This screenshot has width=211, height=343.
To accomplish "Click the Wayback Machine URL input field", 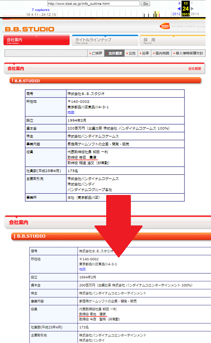I will pos(93,4).
